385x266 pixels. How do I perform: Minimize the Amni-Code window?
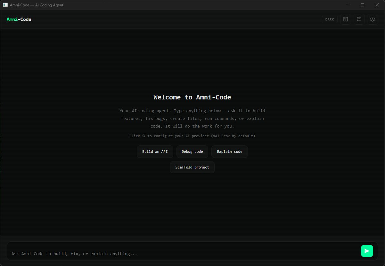pyautogui.click(x=348, y=5)
